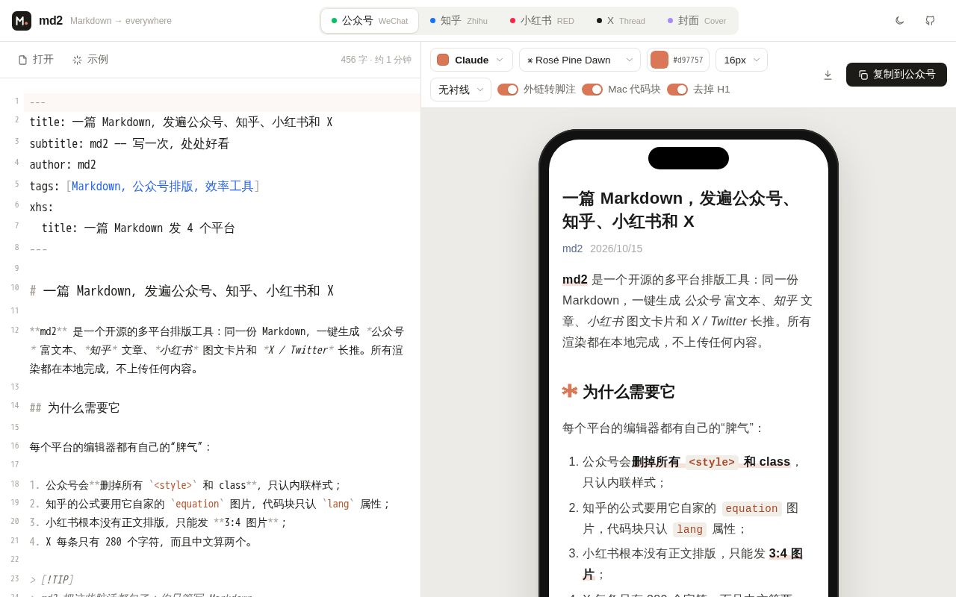Switch to the 知乎 Zhihu tab

click(459, 21)
